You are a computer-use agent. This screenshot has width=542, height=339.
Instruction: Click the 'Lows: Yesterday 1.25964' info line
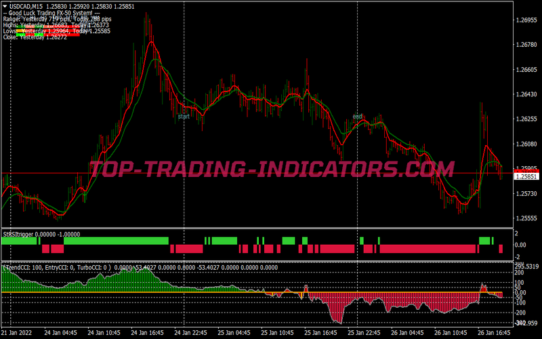tap(57, 31)
